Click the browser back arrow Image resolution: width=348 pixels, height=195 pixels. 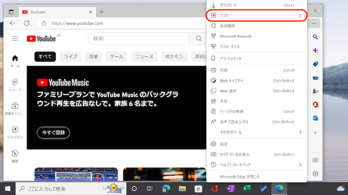pos(12,23)
